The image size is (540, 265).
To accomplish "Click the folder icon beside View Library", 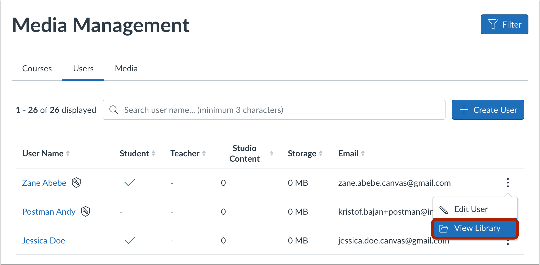I will [444, 229].
